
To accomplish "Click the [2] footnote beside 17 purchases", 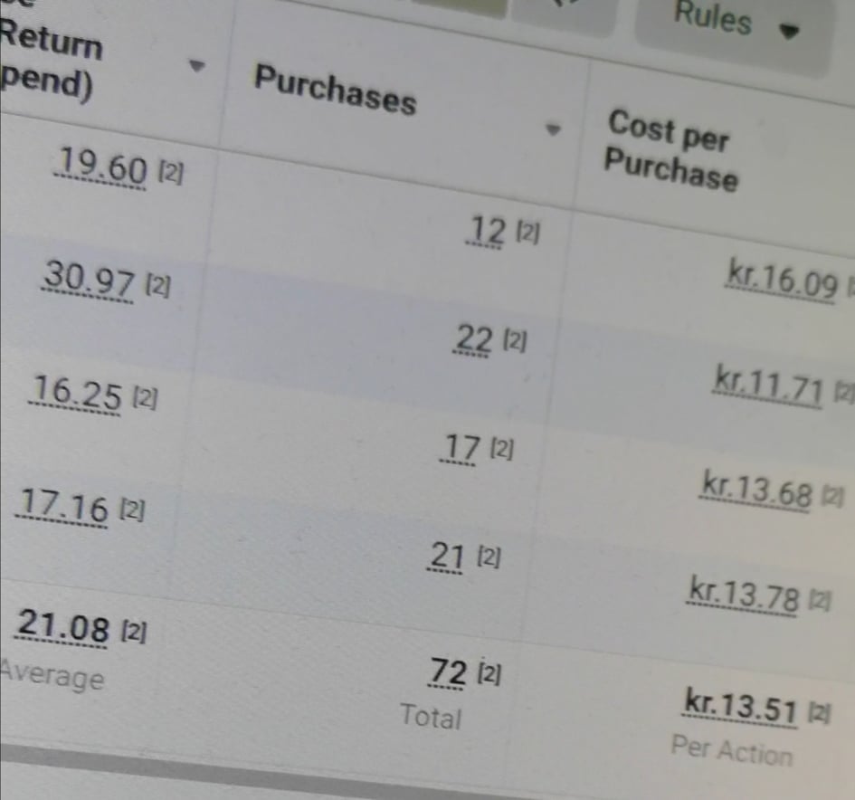I will (x=501, y=450).
